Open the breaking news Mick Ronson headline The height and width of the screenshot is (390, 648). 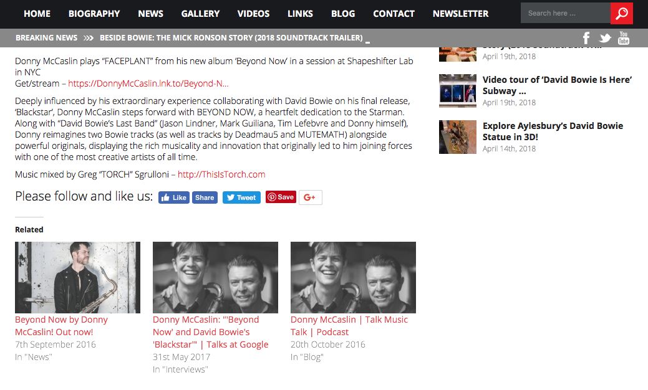click(231, 38)
